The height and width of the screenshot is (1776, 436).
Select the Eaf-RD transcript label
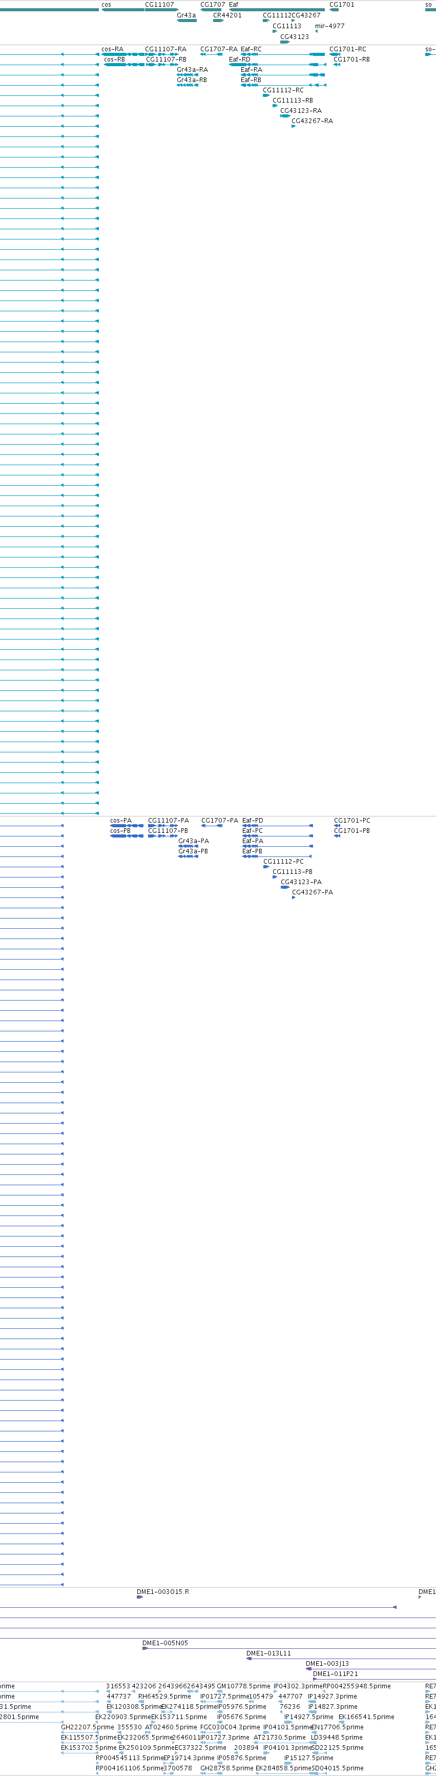[240, 60]
